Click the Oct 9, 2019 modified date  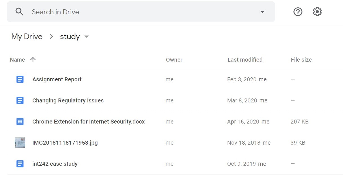[x=241, y=164]
